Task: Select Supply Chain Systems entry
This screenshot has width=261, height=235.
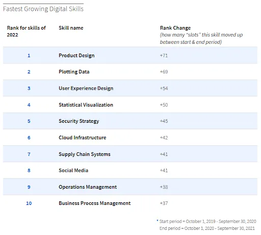Action: tap(85, 154)
